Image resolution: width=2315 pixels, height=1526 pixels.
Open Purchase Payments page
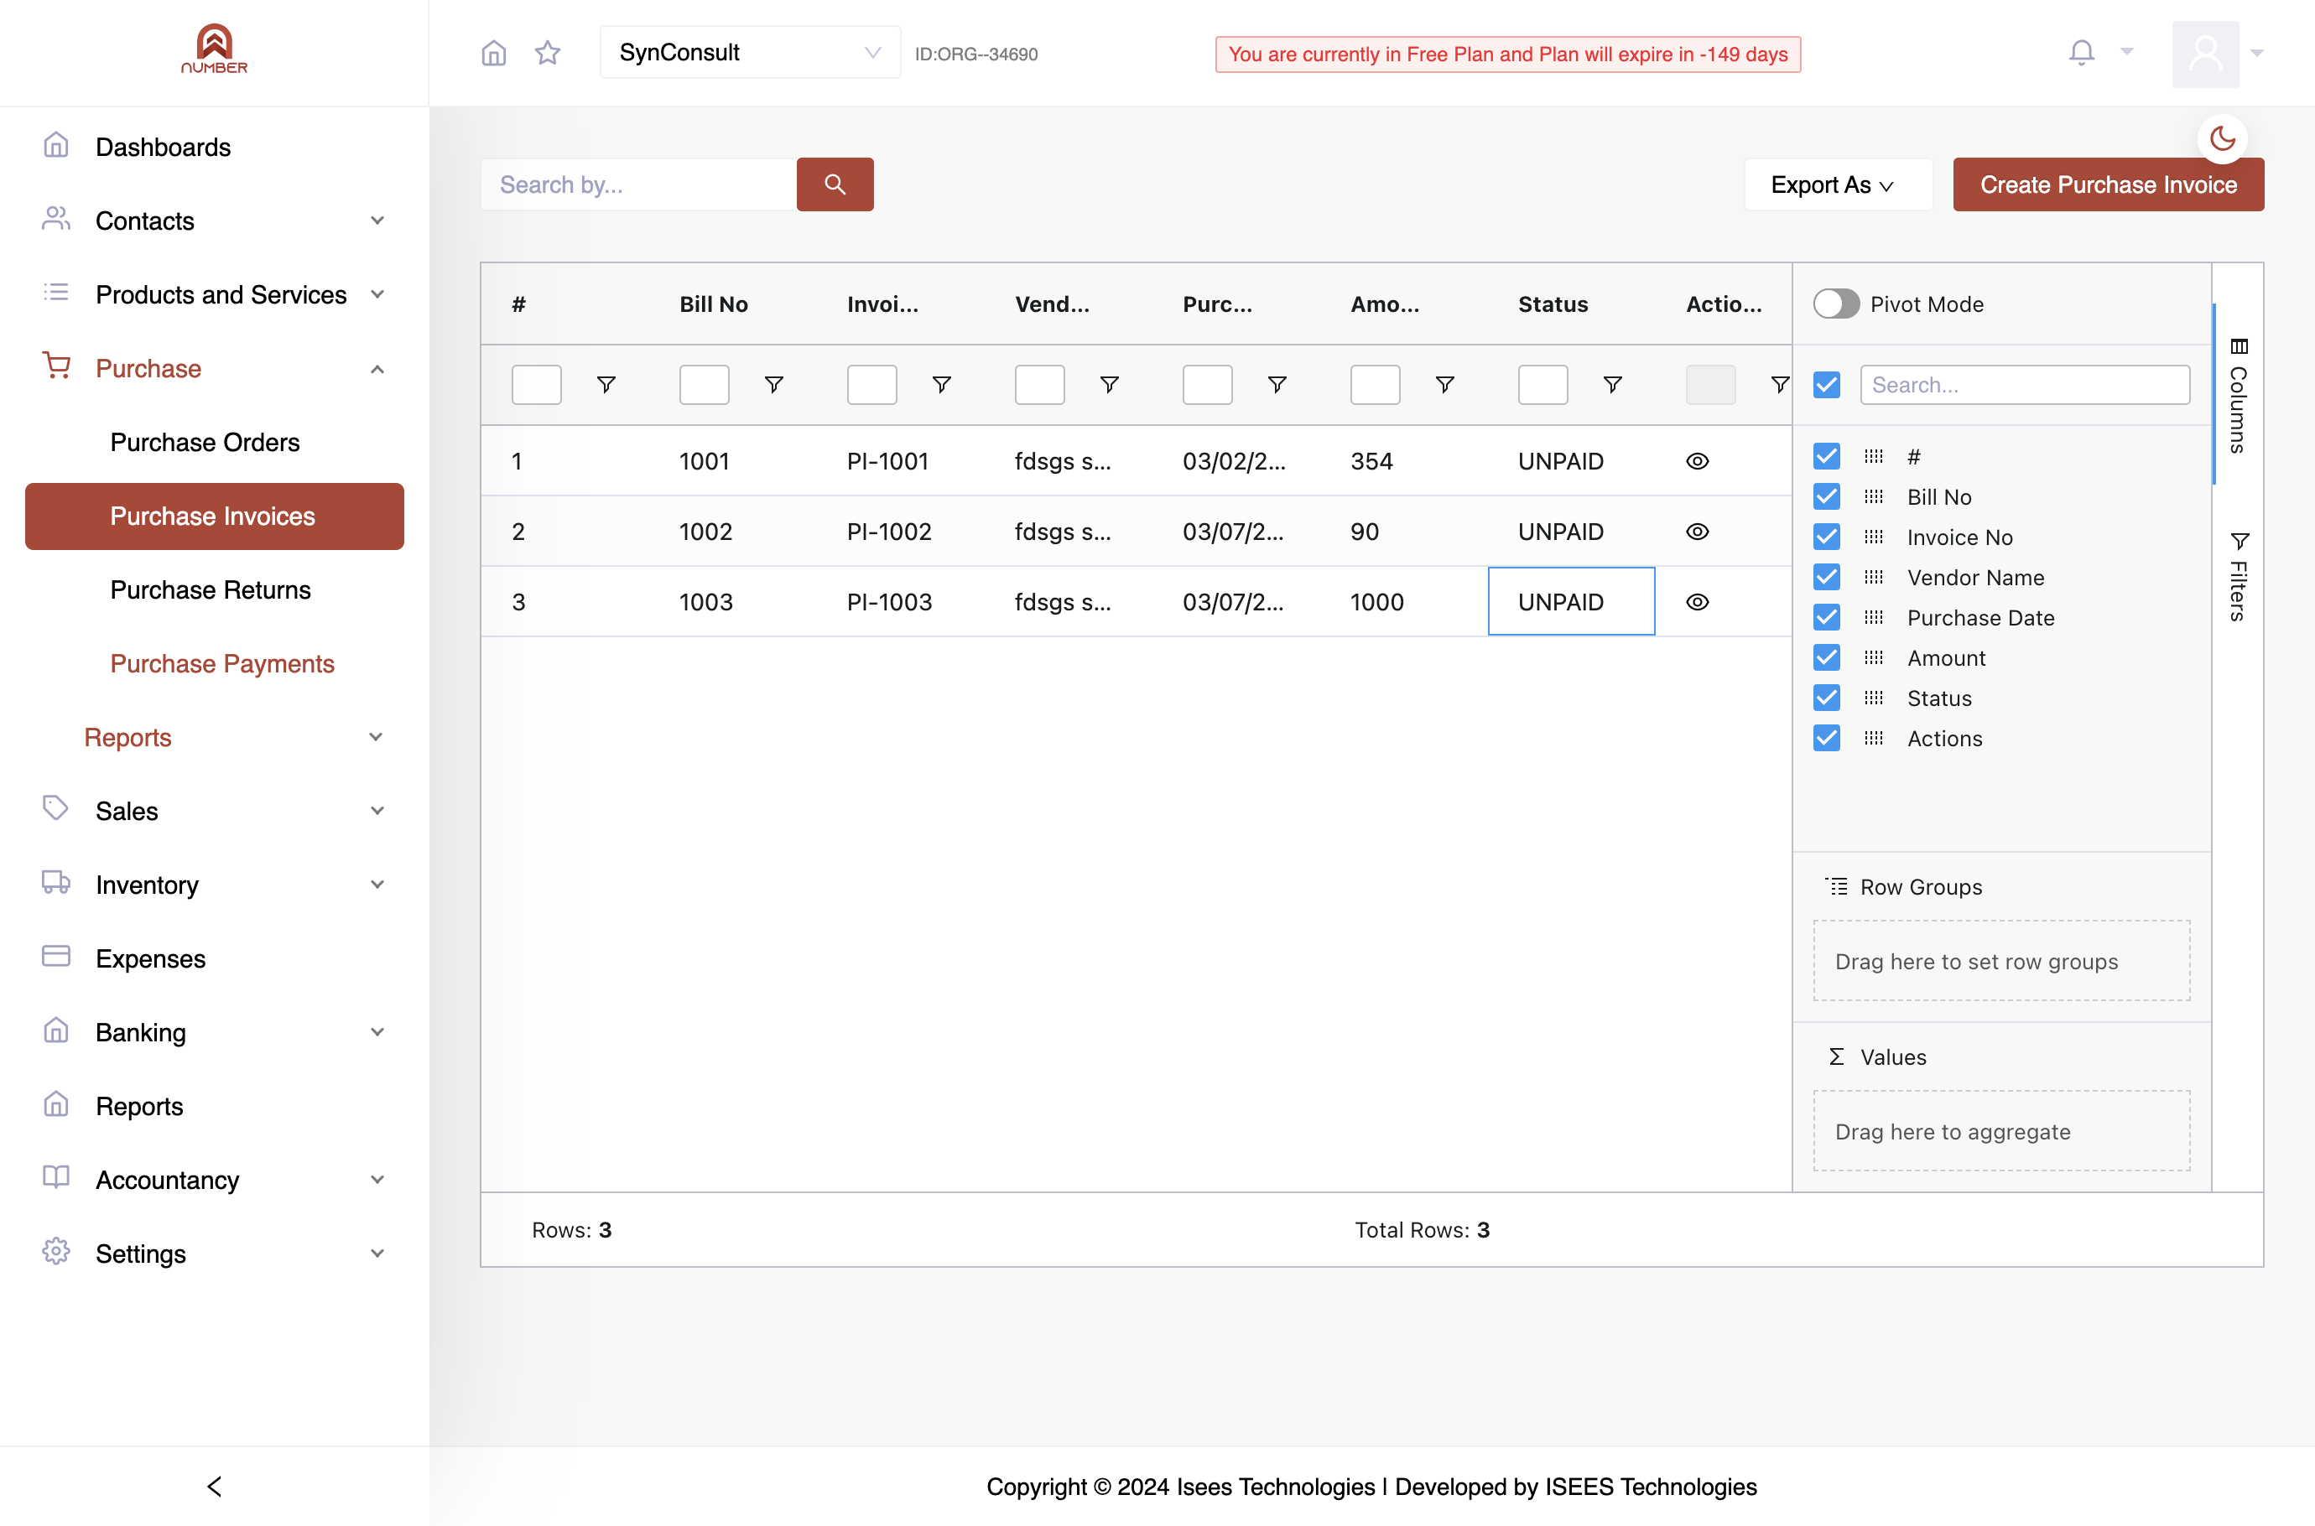pyautogui.click(x=222, y=664)
